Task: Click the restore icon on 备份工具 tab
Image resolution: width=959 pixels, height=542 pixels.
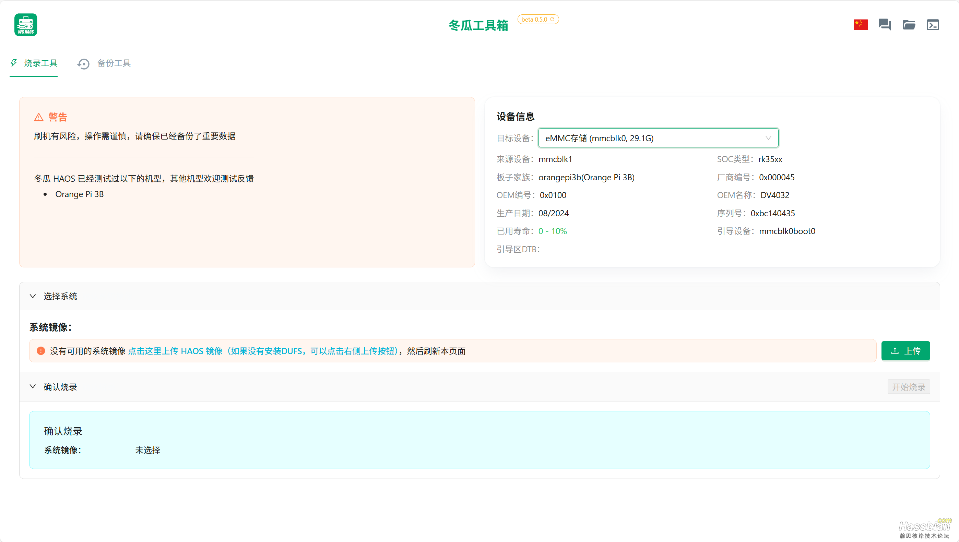Action: [x=83, y=64]
